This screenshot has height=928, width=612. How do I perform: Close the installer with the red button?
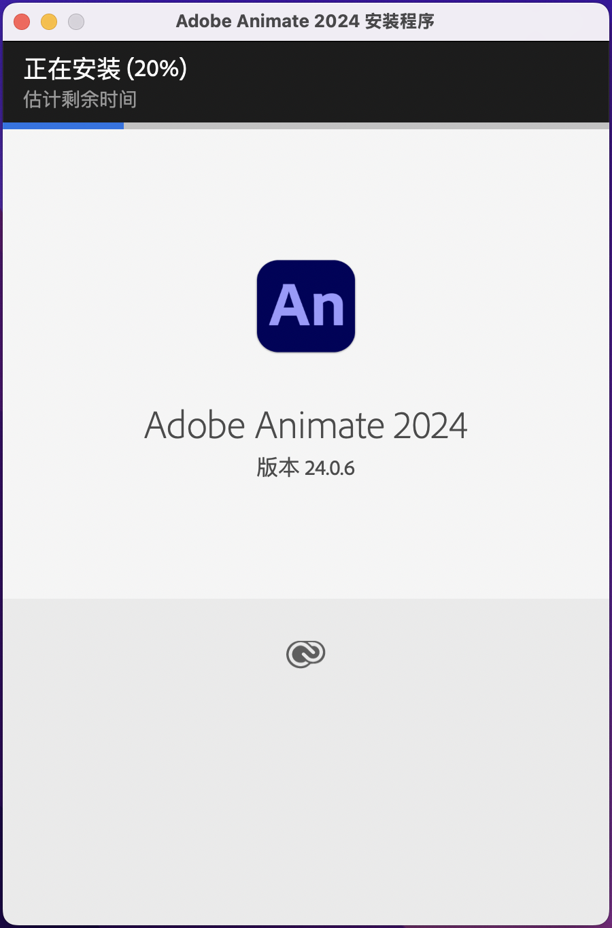22,22
